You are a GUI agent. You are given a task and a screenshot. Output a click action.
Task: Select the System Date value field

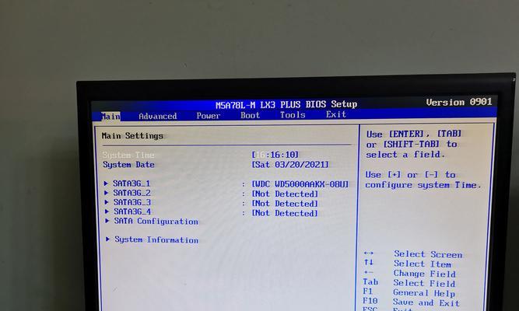(290, 164)
